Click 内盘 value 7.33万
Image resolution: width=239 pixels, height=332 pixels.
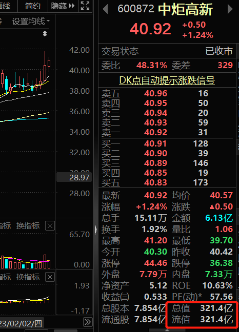coord(219,275)
